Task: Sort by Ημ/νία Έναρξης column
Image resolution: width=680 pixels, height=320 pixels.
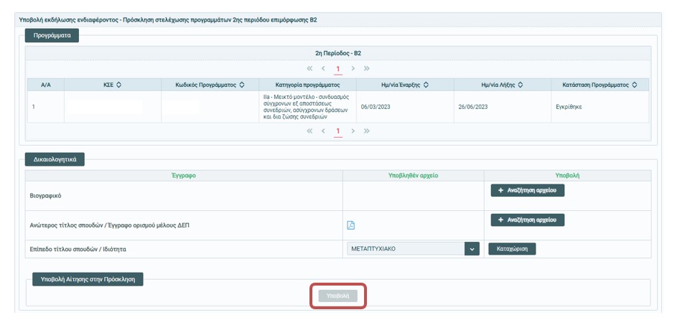Action: [426, 85]
